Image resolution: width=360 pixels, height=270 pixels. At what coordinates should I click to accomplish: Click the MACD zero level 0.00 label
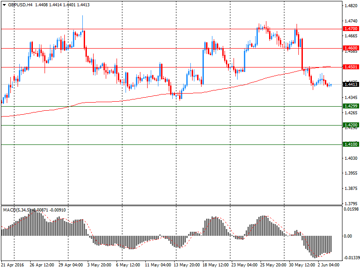[348, 236]
